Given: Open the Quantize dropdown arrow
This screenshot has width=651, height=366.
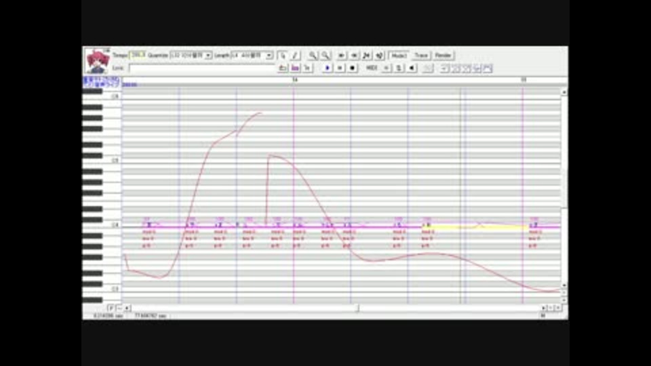Looking at the screenshot, I should coord(208,55).
